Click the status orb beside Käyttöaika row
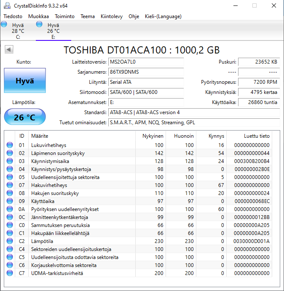 coord(10,201)
